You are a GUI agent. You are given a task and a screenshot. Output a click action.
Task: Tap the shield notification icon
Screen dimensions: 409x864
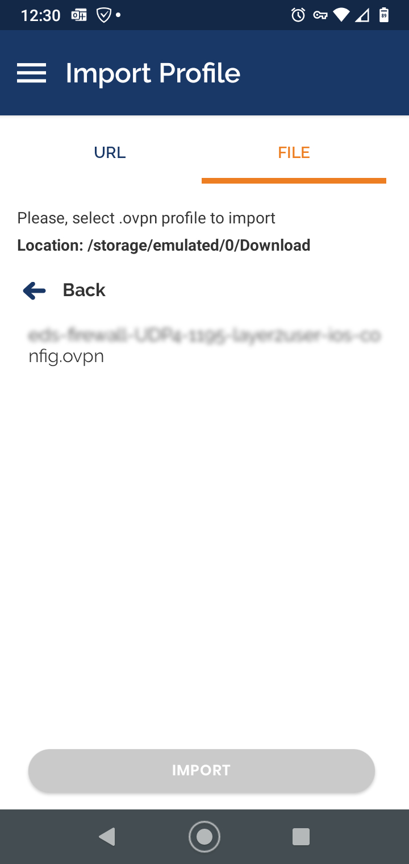coord(103,15)
